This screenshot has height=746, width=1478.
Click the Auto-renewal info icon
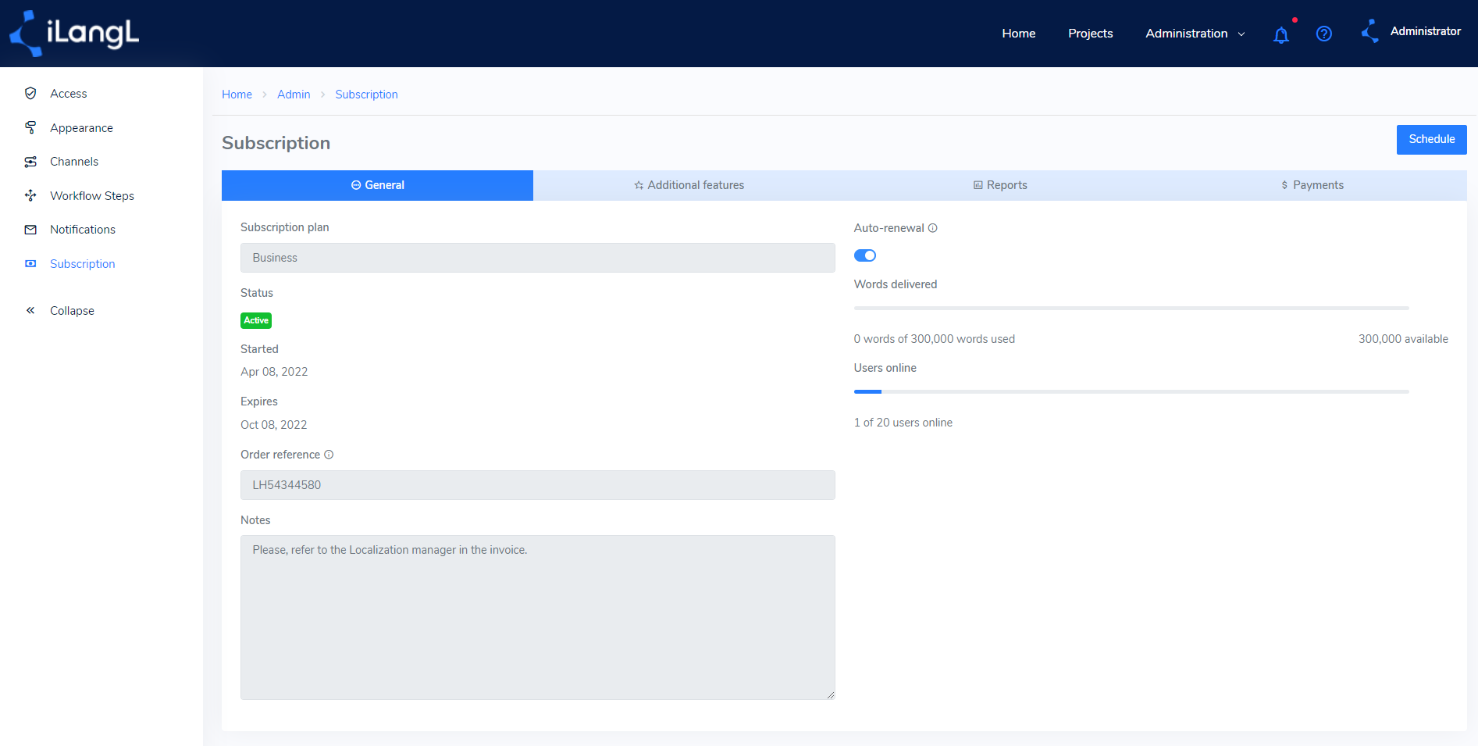tap(932, 228)
